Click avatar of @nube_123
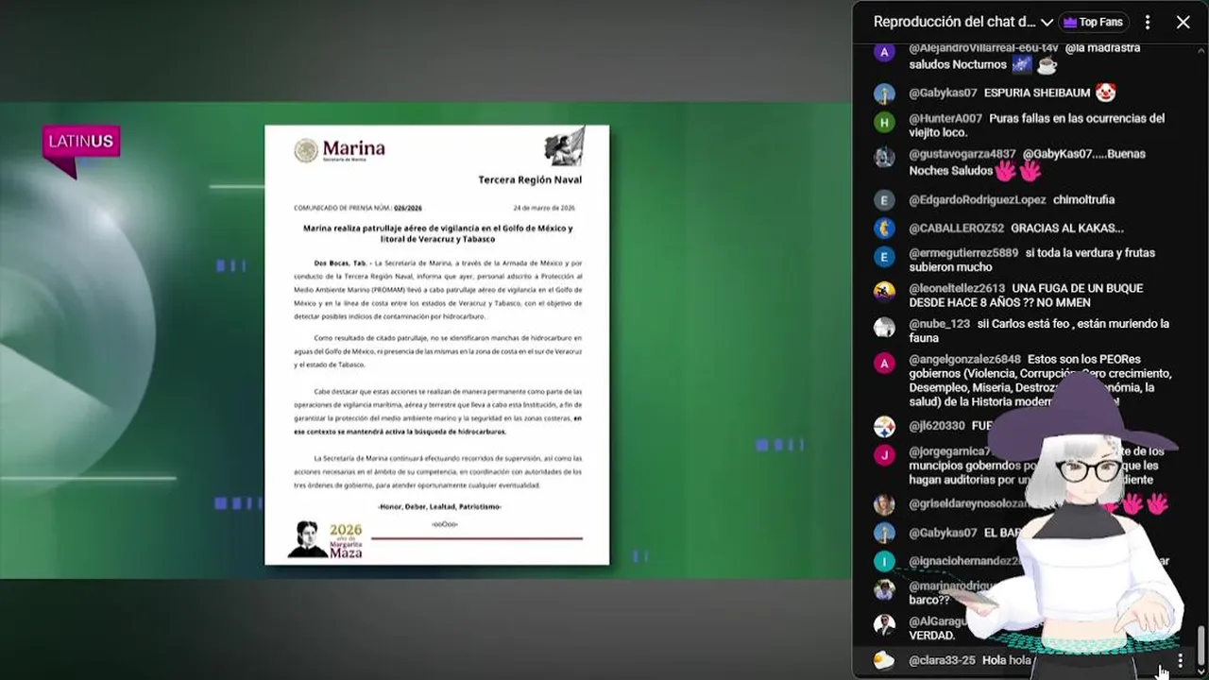 (x=884, y=328)
